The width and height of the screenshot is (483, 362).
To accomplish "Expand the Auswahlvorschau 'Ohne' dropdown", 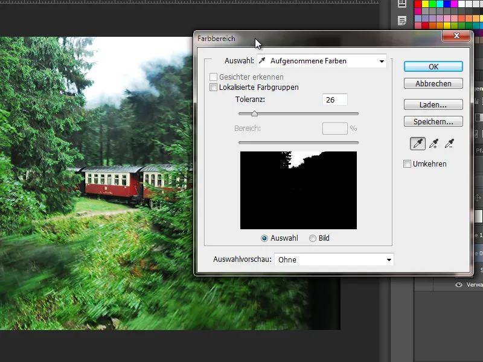I will 334,259.
